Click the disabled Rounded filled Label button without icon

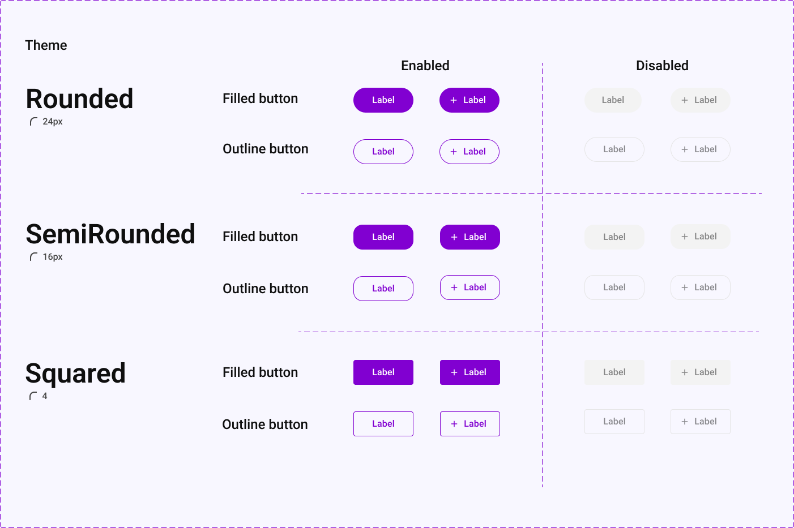[x=613, y=100]
